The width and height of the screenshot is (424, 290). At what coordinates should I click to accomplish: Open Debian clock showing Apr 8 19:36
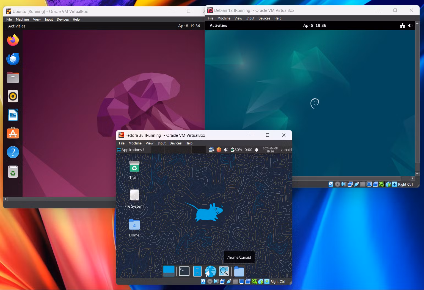click(x=315, y=26)
